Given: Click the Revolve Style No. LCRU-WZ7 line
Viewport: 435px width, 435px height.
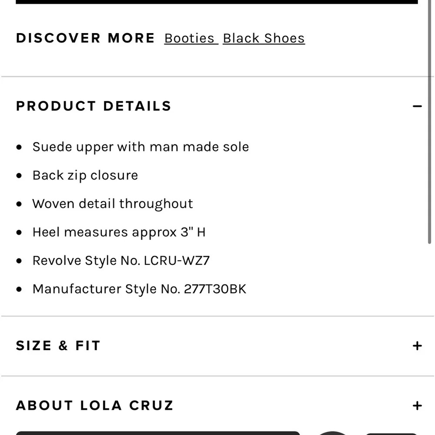Looking at the screenshot, I should [121, 261].
